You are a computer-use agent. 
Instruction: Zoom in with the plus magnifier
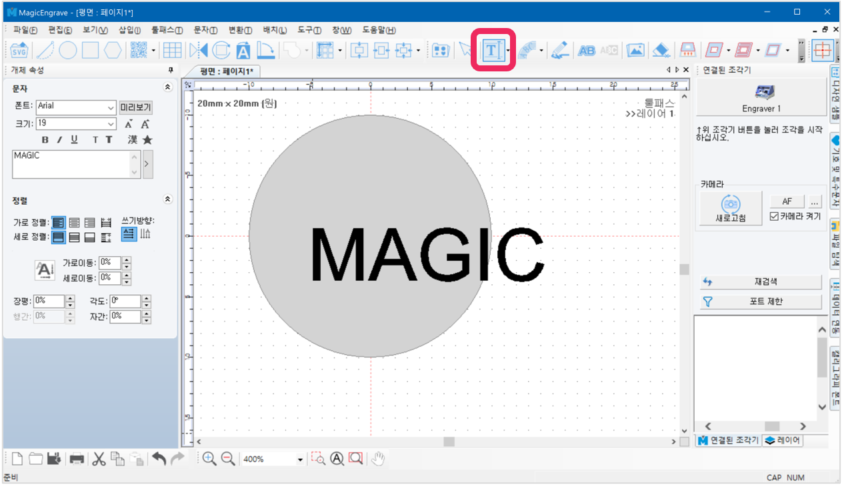(209, 458)
